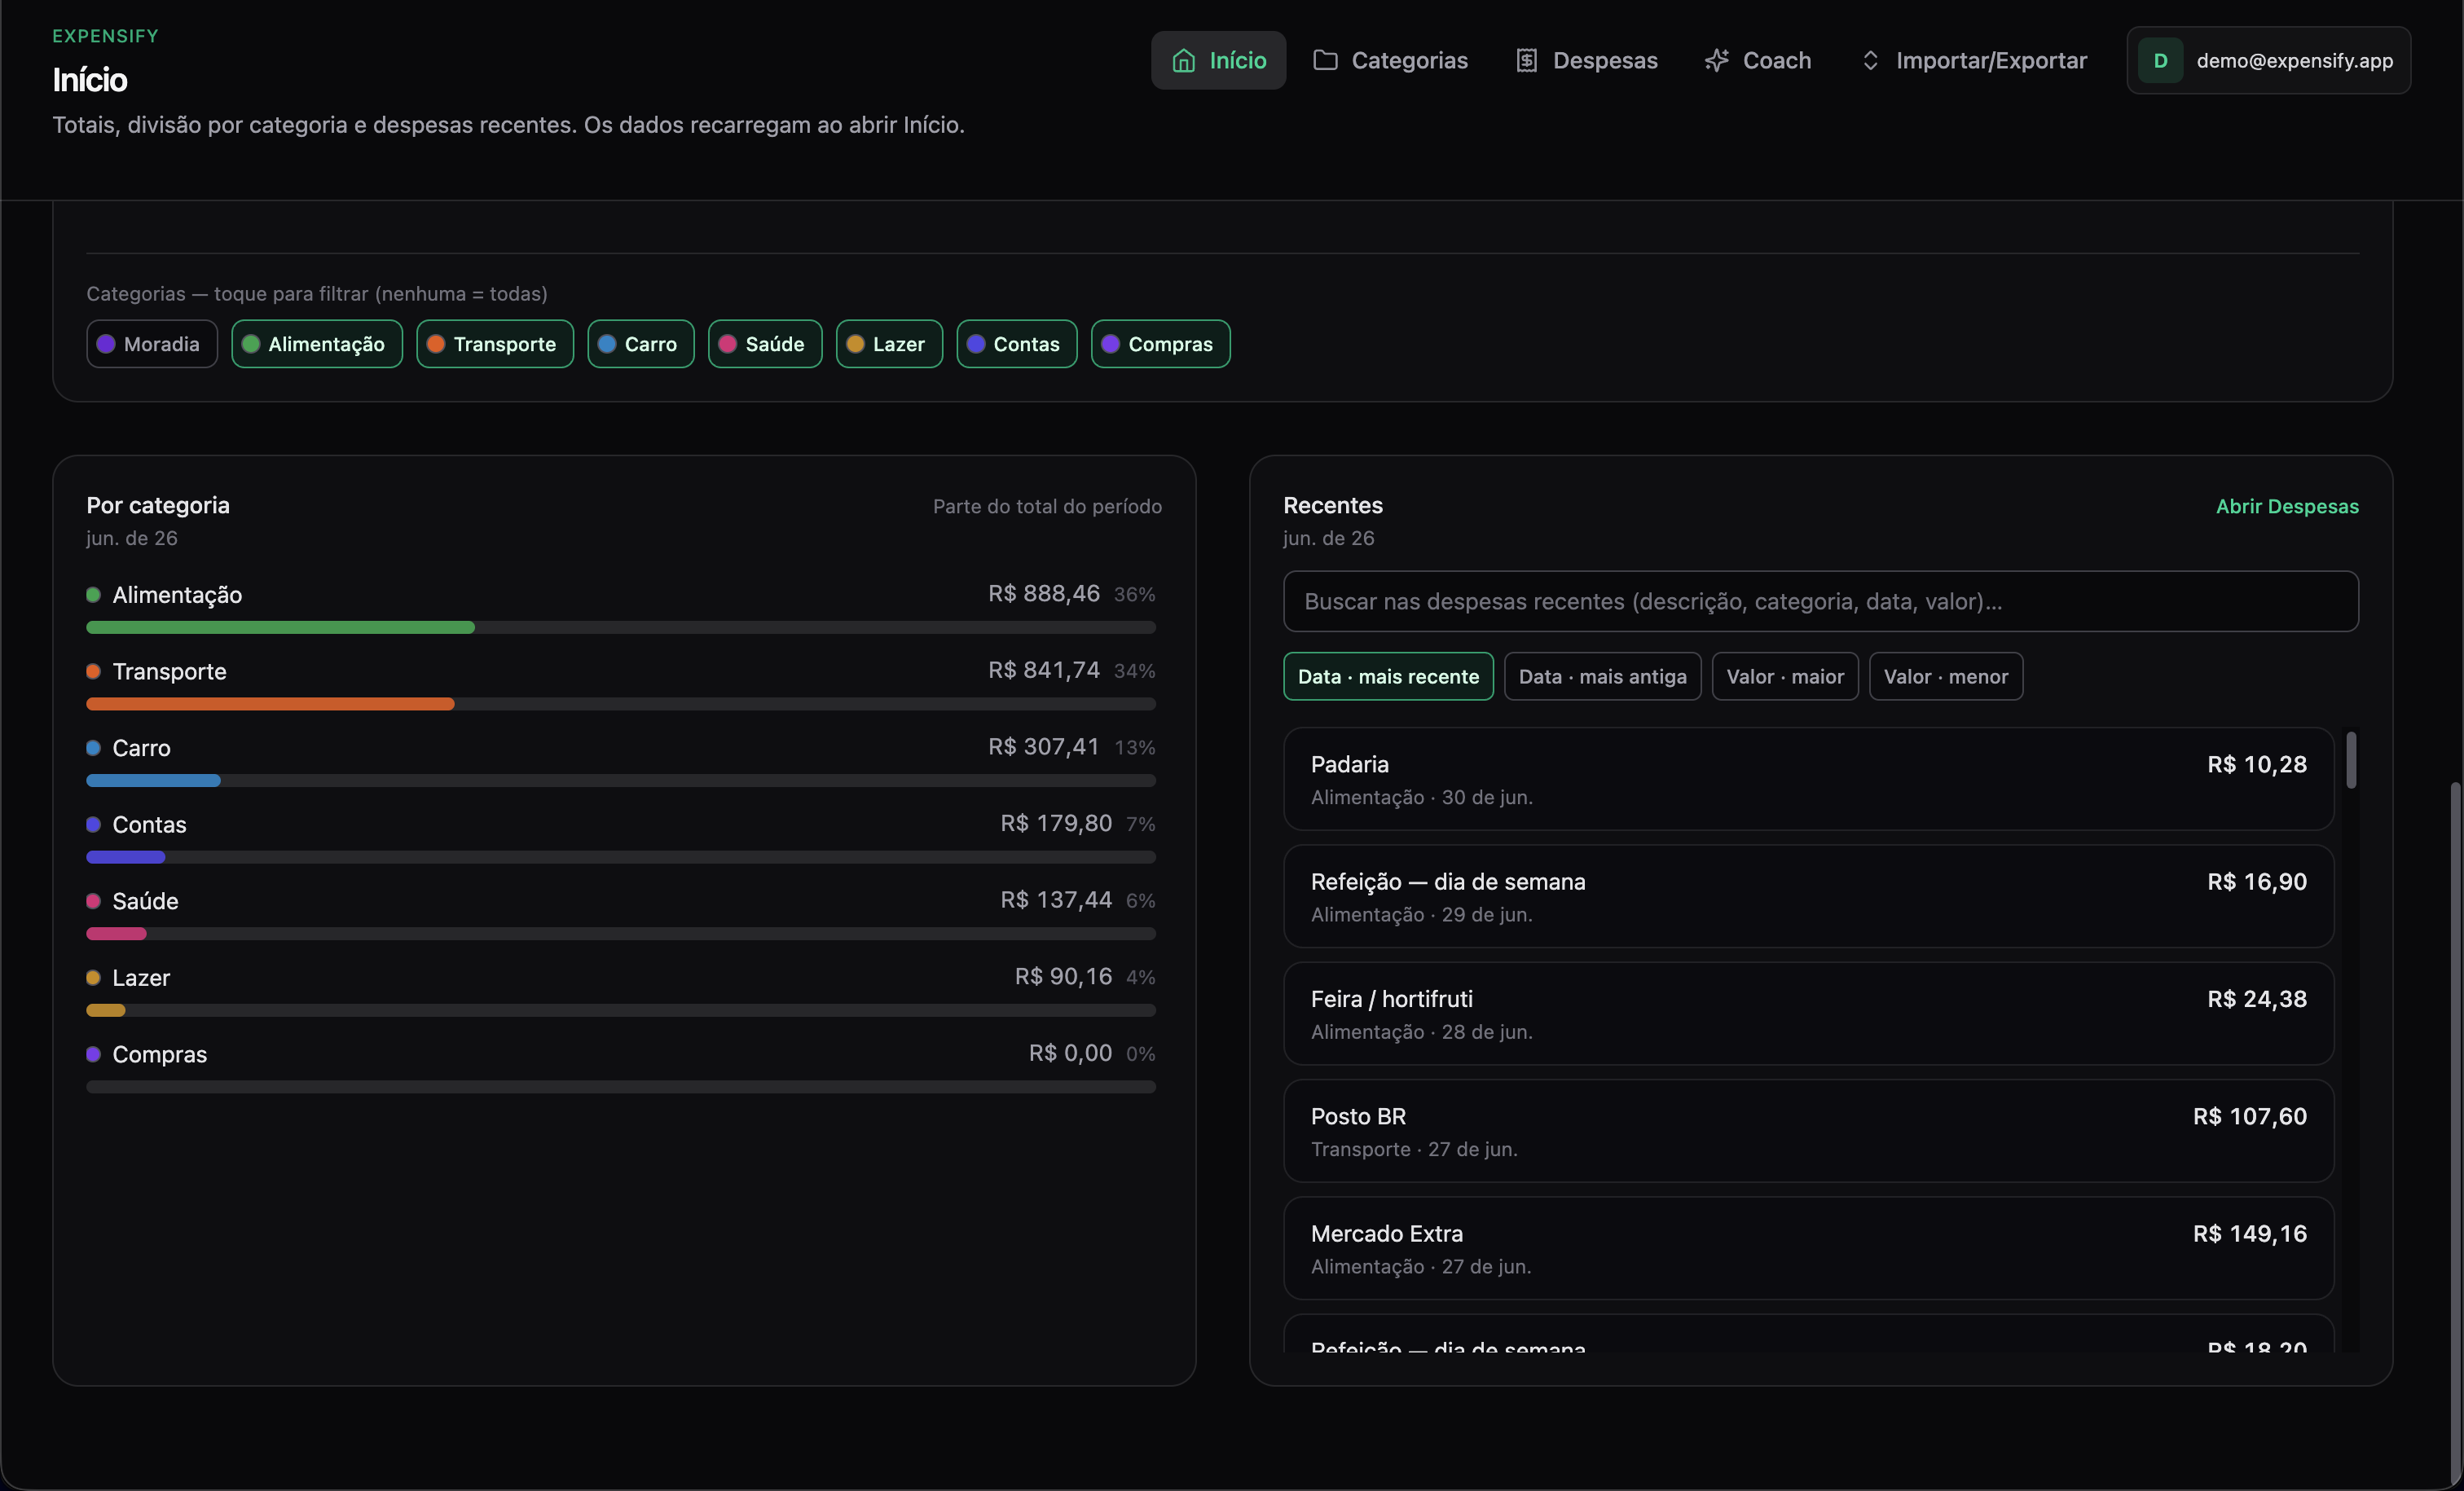Go to Categorias tab
This screenshot has height=1491, width=2464.
(x=1390, y=60)
